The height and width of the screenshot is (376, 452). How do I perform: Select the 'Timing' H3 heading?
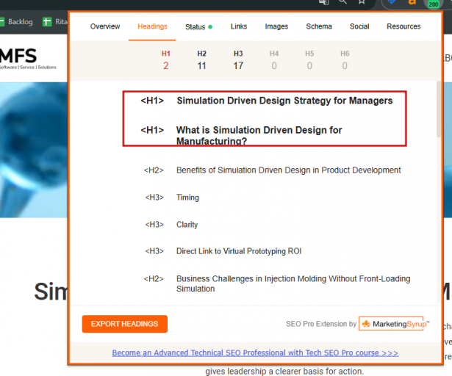[x=187, y=198]
